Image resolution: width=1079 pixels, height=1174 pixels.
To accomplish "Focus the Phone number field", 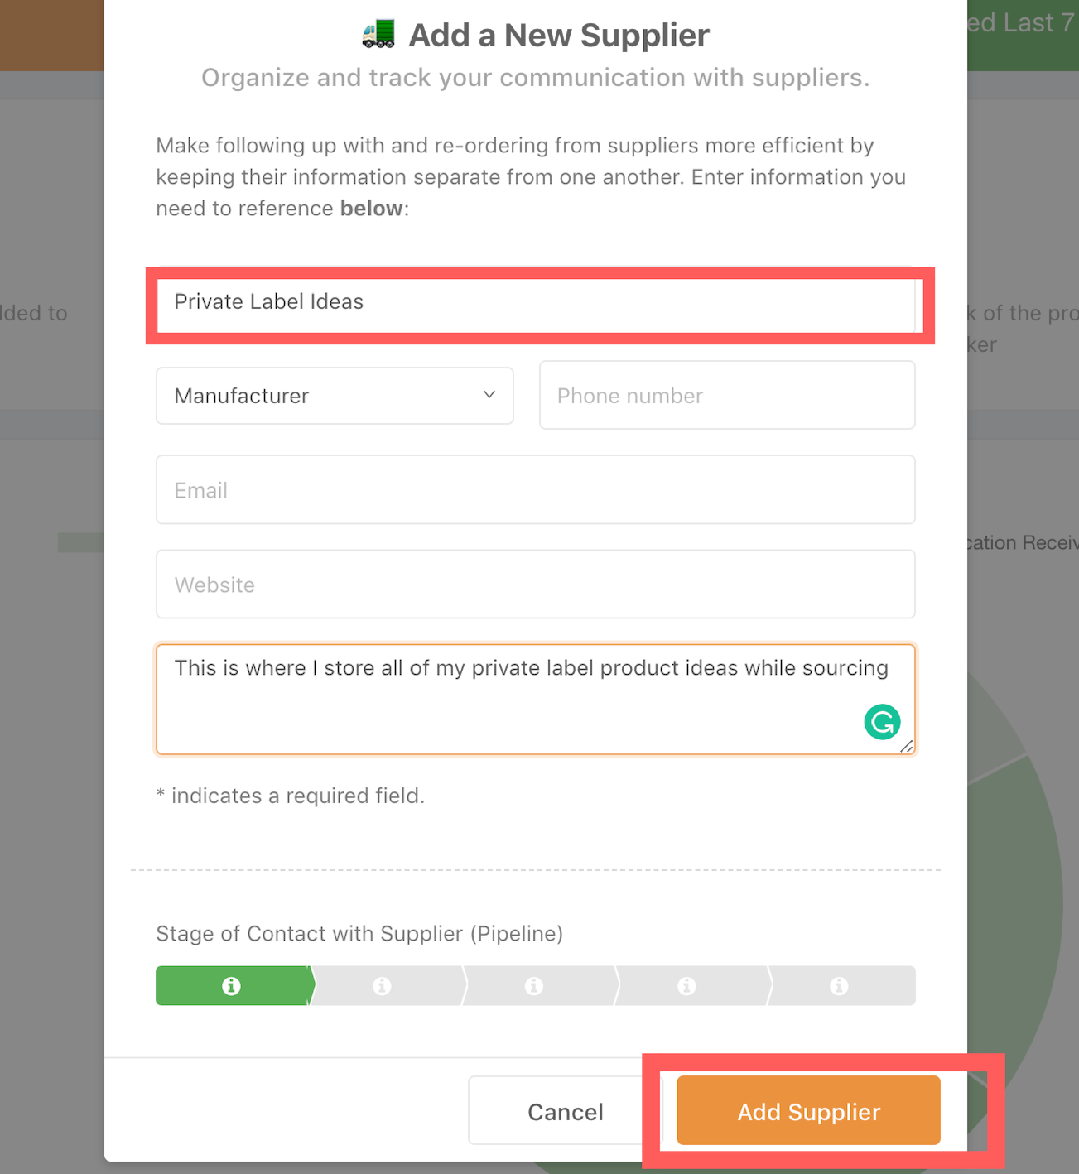I will (x=726, y=396).
